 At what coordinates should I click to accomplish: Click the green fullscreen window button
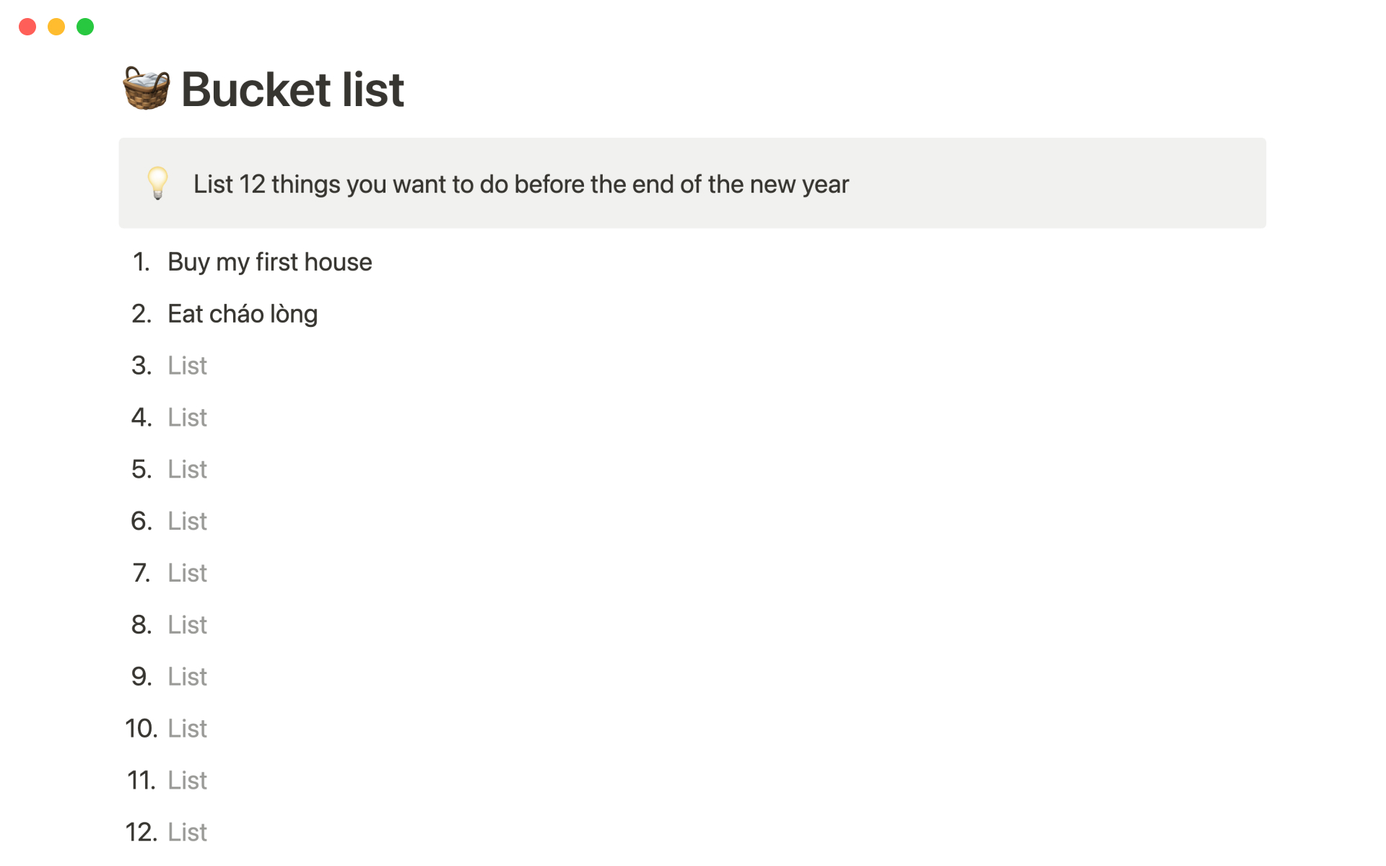coord(85,27)
